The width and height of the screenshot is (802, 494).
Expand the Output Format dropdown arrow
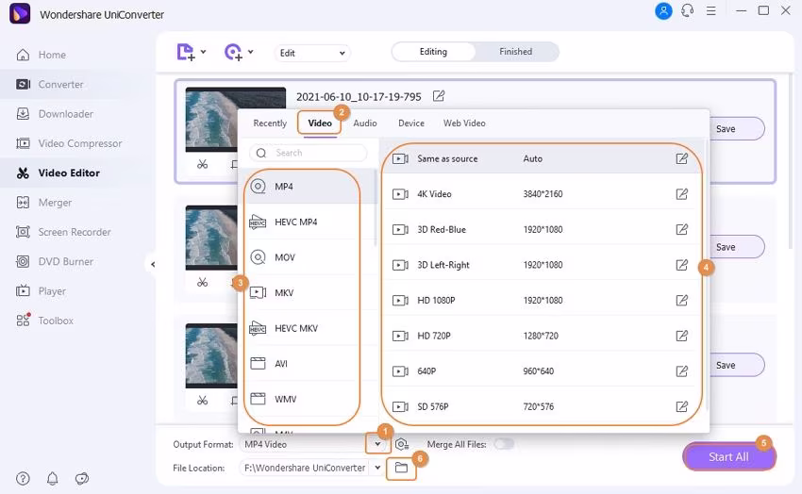tap(377, 444)
